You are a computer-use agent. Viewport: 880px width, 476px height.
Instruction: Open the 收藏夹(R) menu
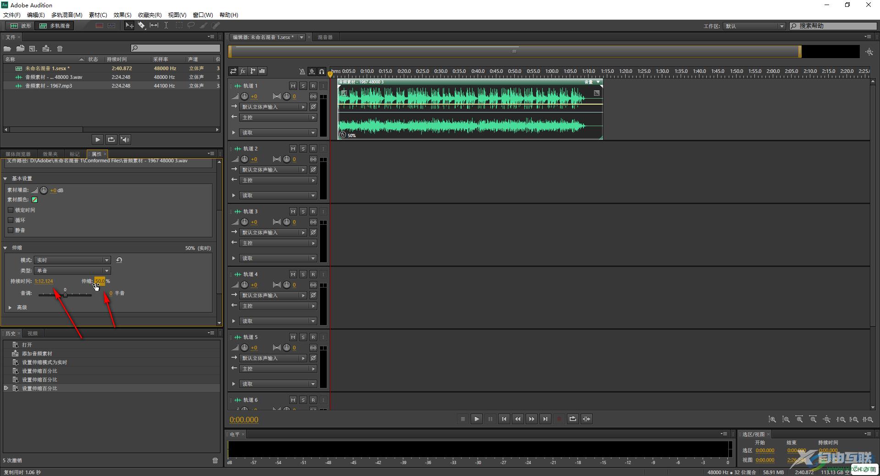150,15
